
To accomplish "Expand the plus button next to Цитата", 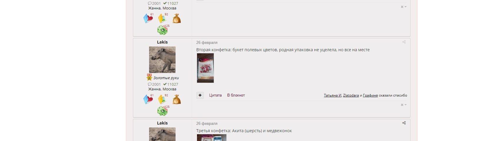I will (x=200, y=95).
